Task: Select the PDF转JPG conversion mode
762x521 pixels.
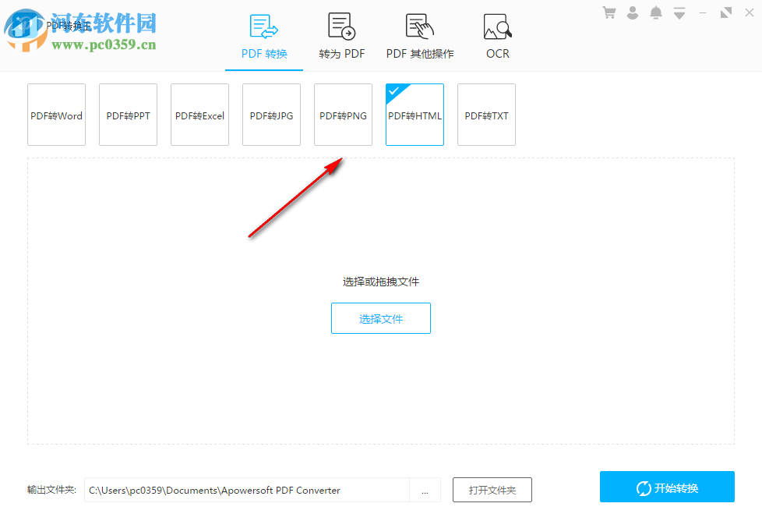Action: (x=271, y=114)
